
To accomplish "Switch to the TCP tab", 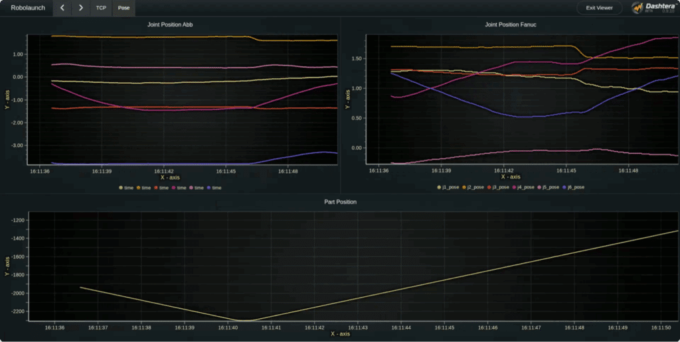I will click(101, 8).
